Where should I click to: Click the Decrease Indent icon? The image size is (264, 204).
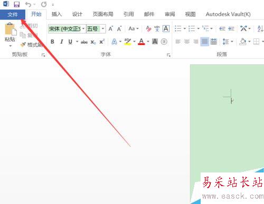pos(222,28)
